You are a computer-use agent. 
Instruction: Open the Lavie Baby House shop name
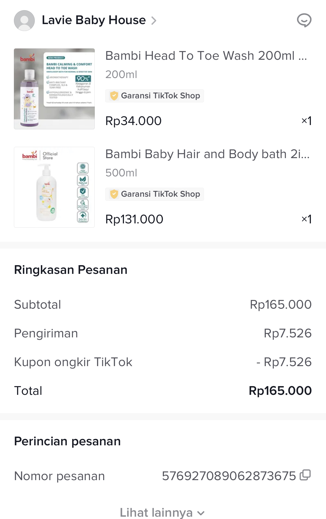(x=94, y=20)
